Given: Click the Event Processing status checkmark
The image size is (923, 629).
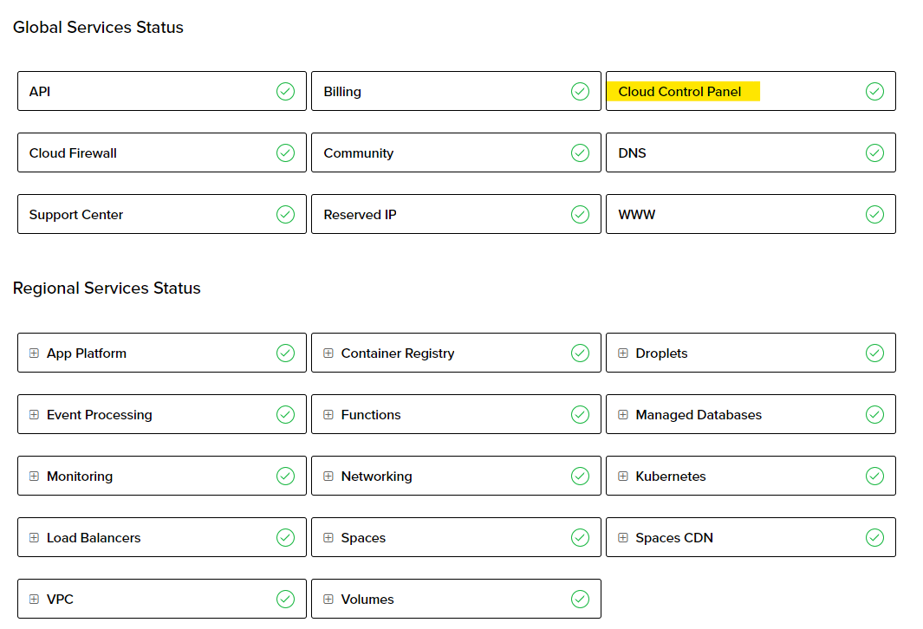Looking at the screenshot, I should 285,414.
